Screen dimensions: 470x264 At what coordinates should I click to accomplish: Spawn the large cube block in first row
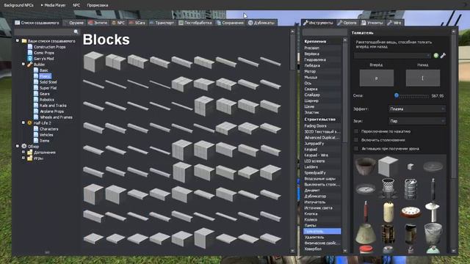pos(93,62)
